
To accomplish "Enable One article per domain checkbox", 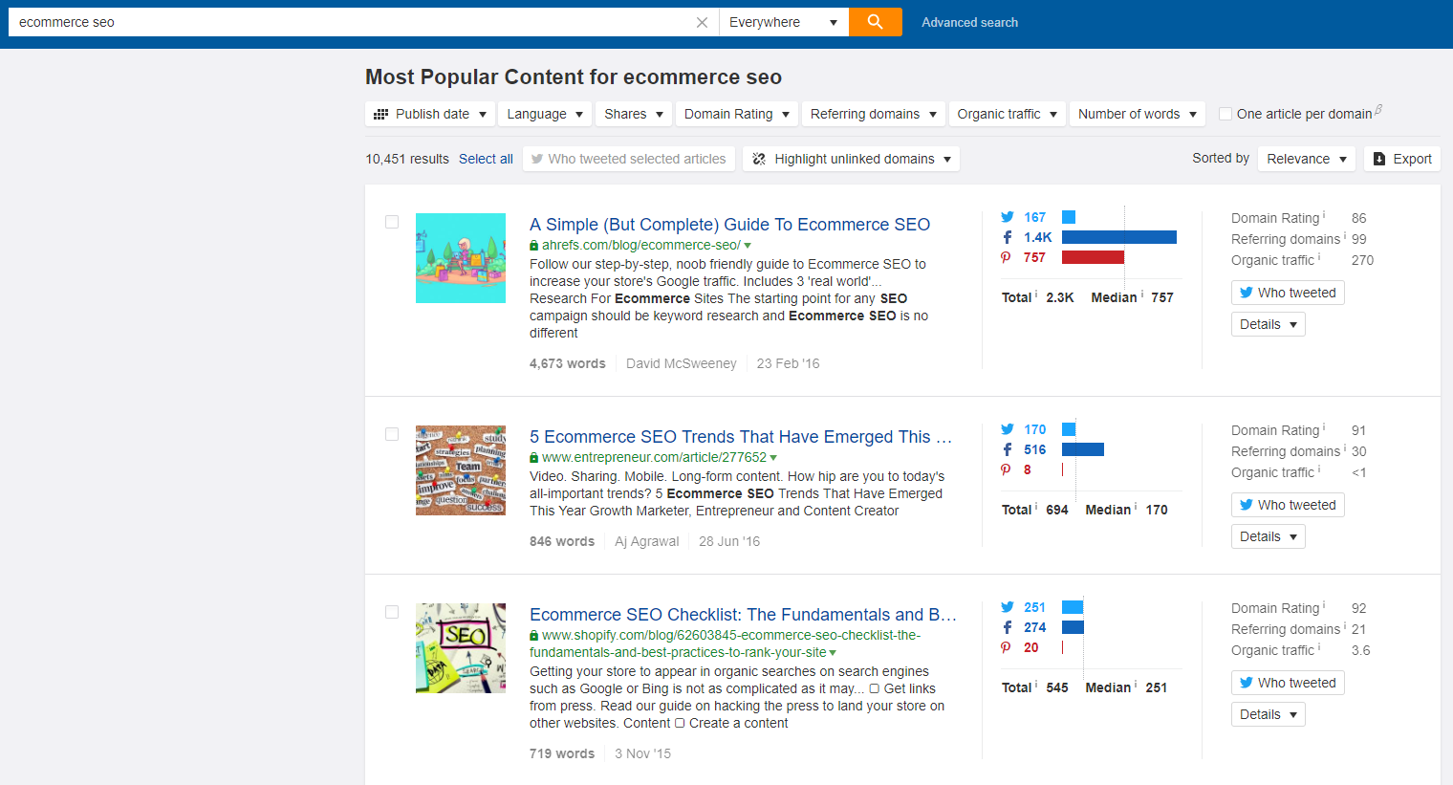I will 1225,114.
